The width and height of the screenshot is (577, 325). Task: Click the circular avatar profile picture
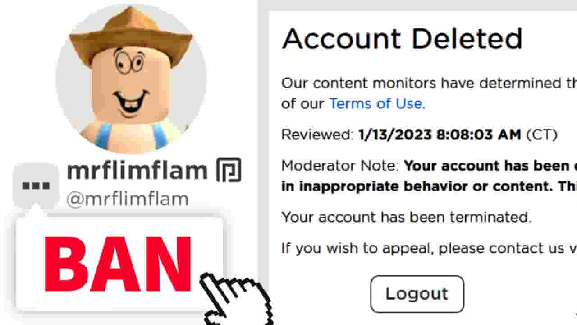[x=131, y=79]
